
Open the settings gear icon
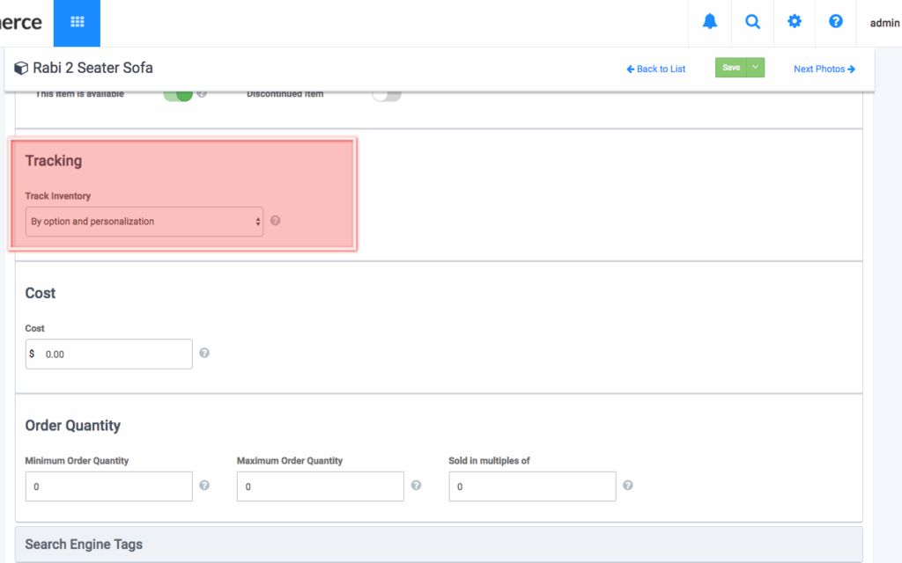click(795, 23)
